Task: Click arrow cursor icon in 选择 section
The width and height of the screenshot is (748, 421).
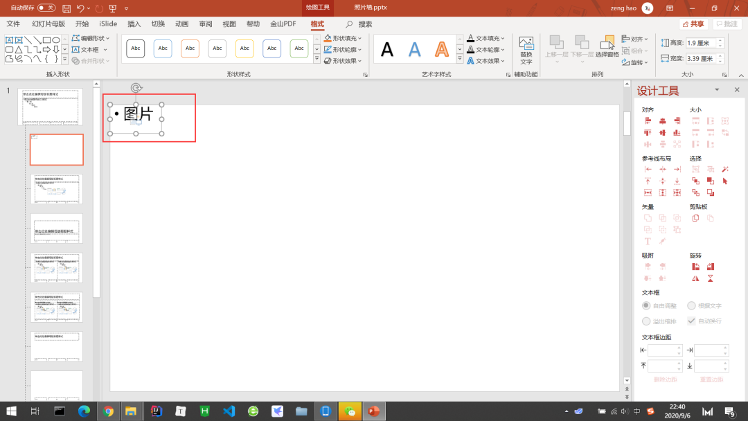Action: [725, 181]
